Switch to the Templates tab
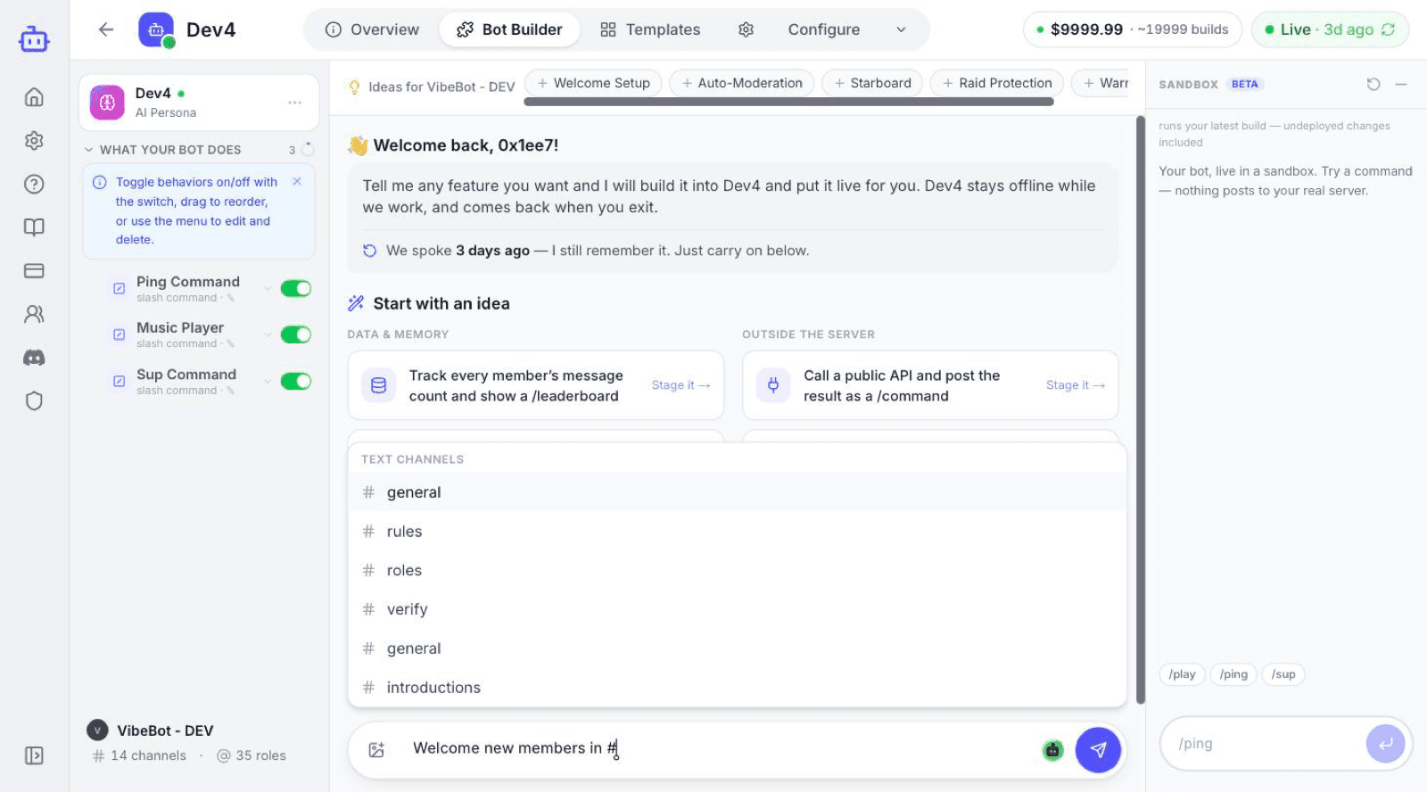 coord(650,29)
